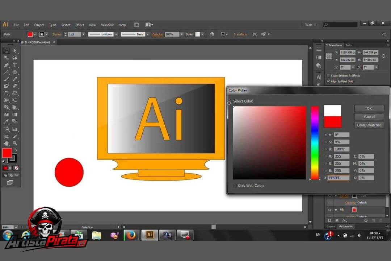Pick the Mesh tool
Image resolution: width=391 pixels, height=261 pixels.
click(6, 115)
